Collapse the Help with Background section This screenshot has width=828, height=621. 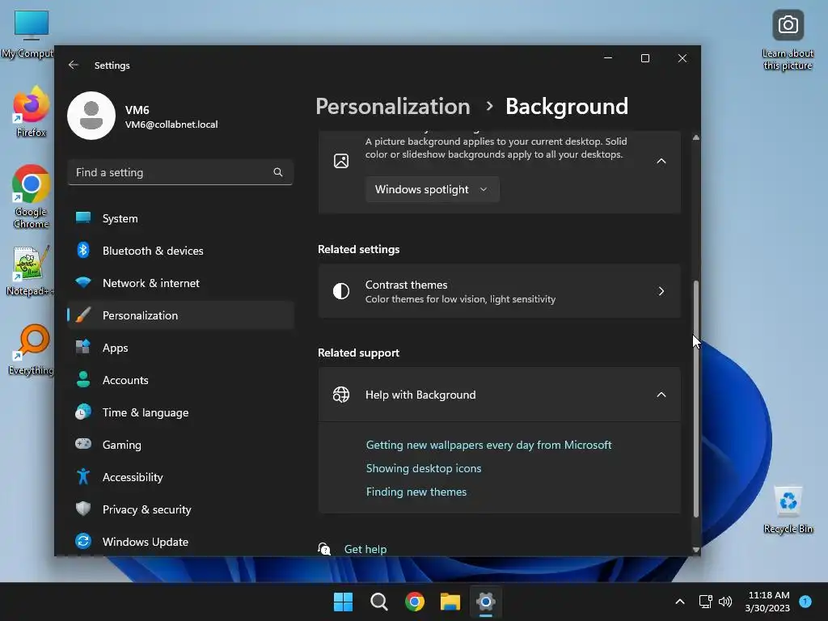(661, 395)
